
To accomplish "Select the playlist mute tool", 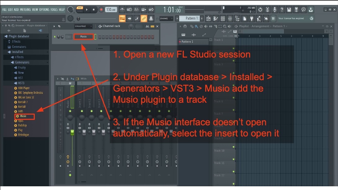I will 206,26.
